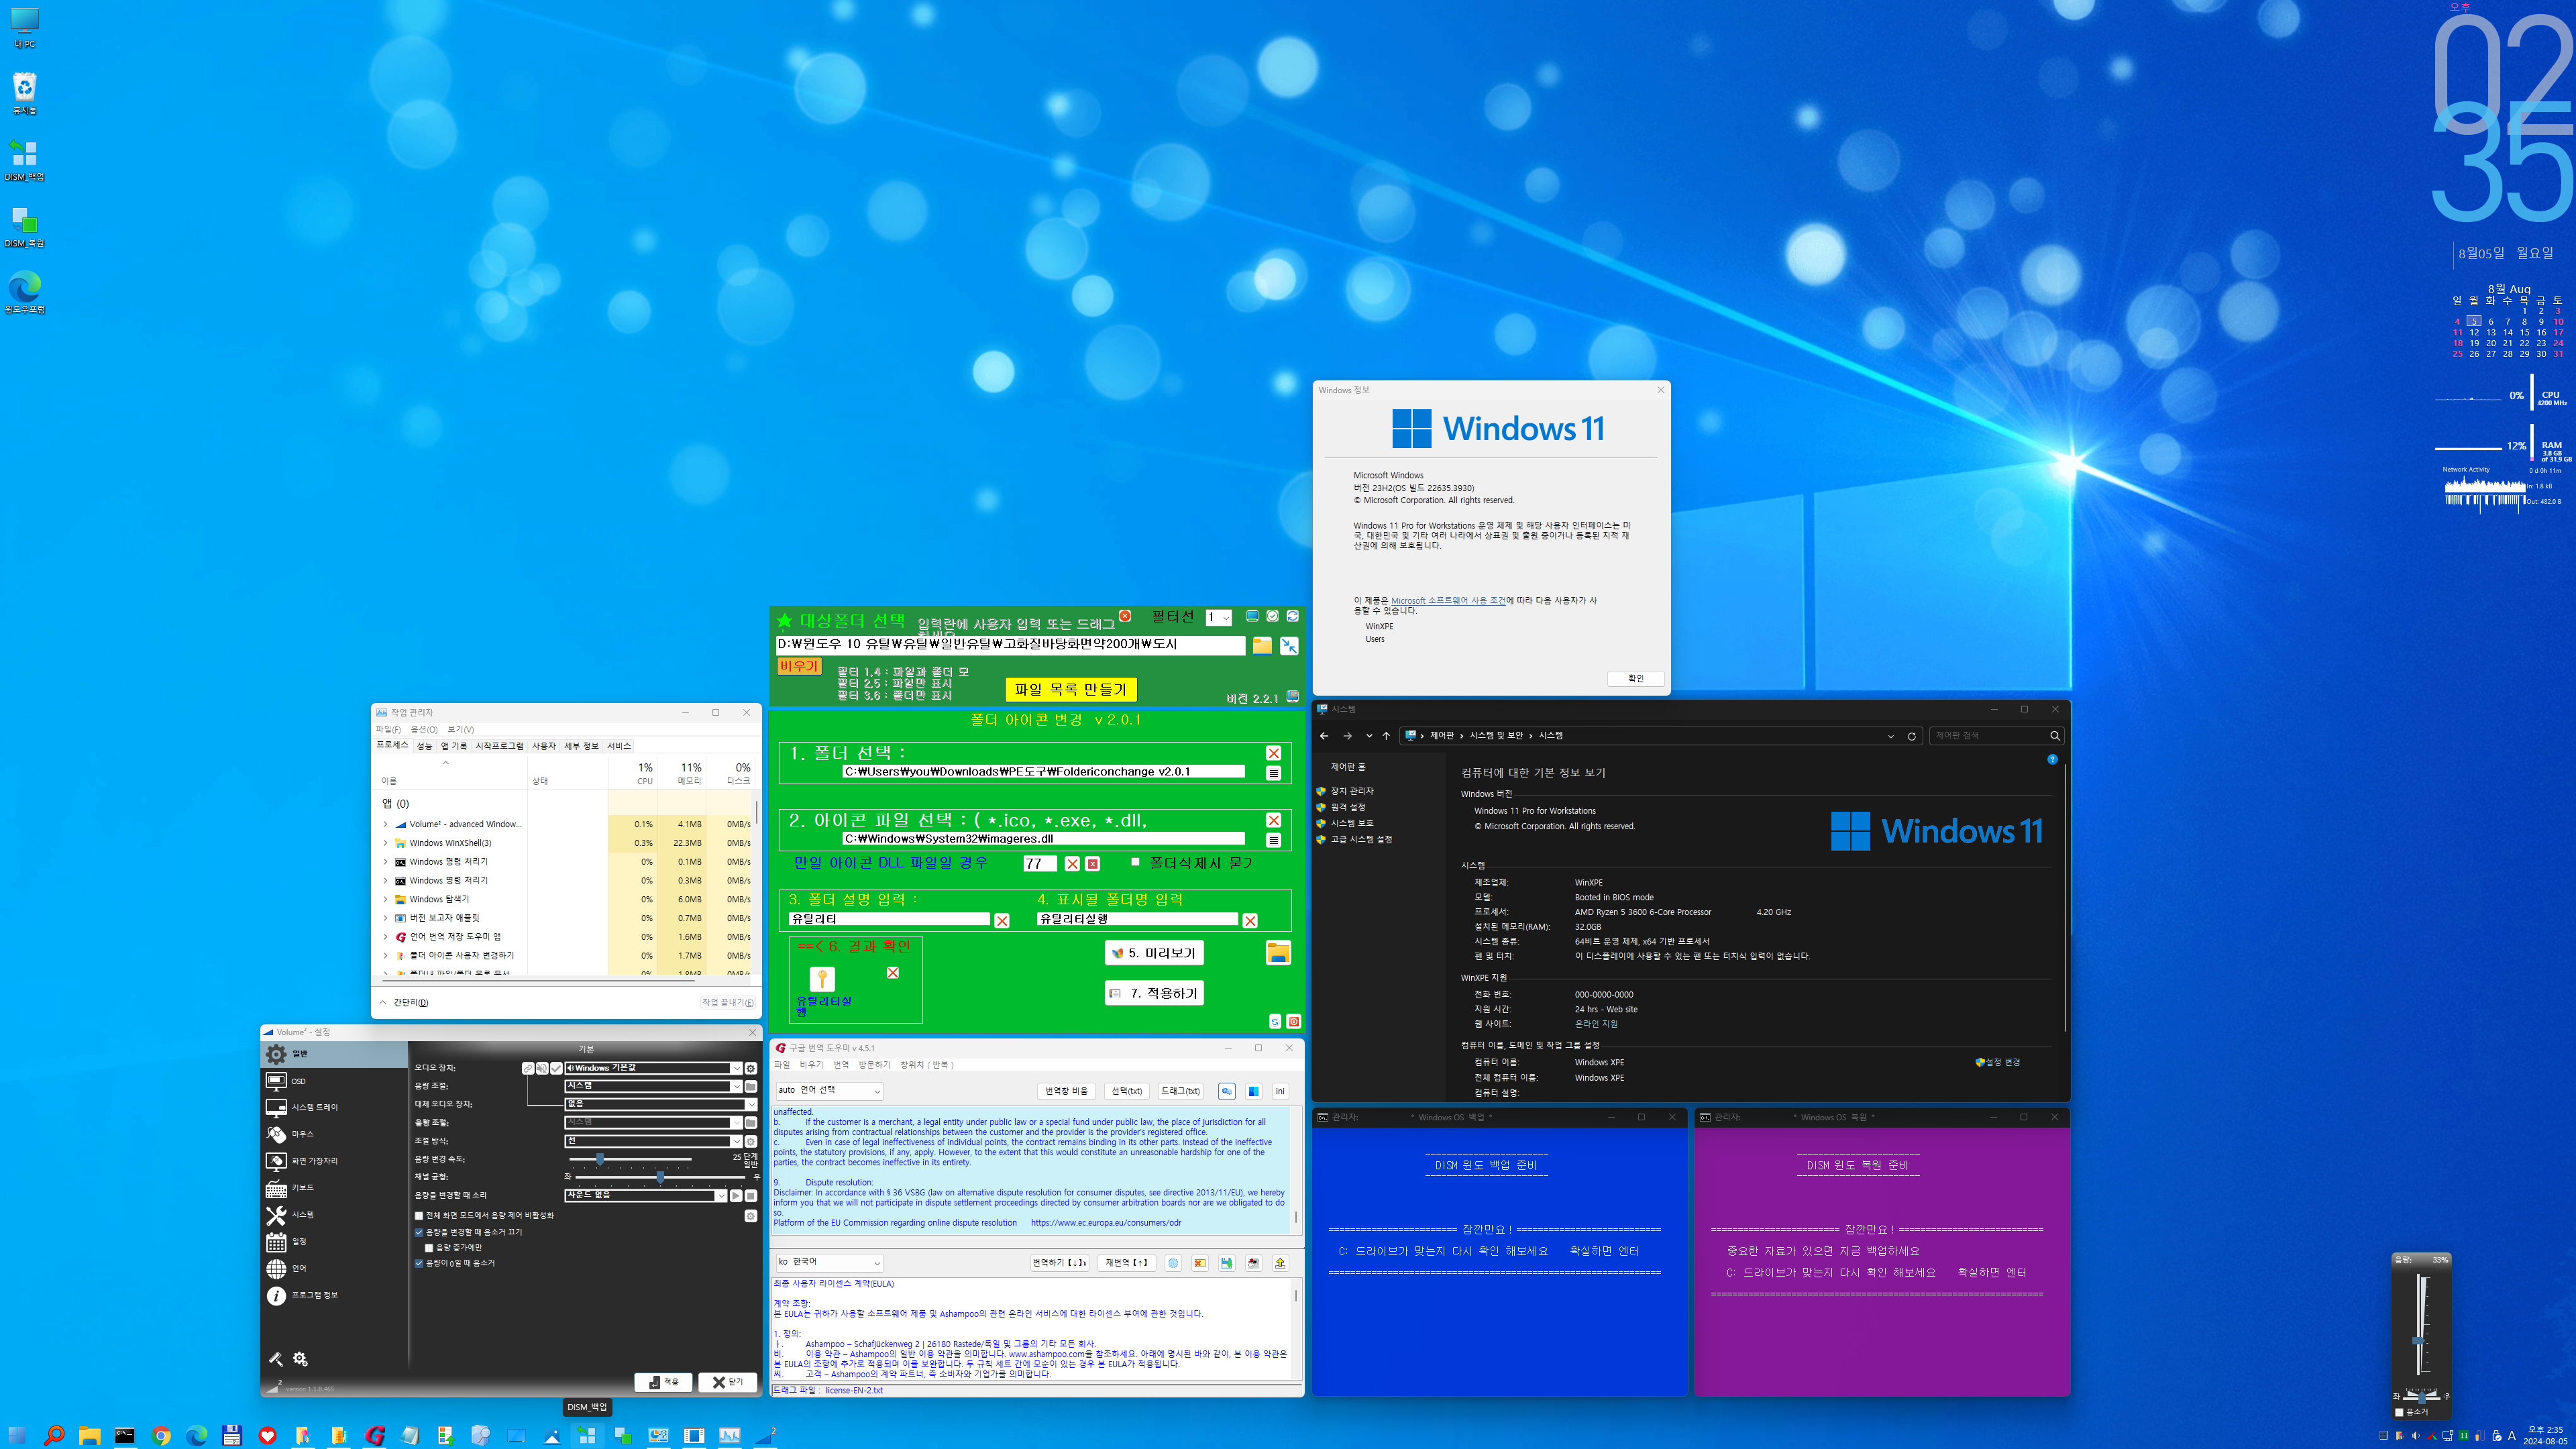Click 파일 목록 만들기 yellow button
This screenshot has width=2576, height=1449.
pyautogui.click(x=1070, y=689)
